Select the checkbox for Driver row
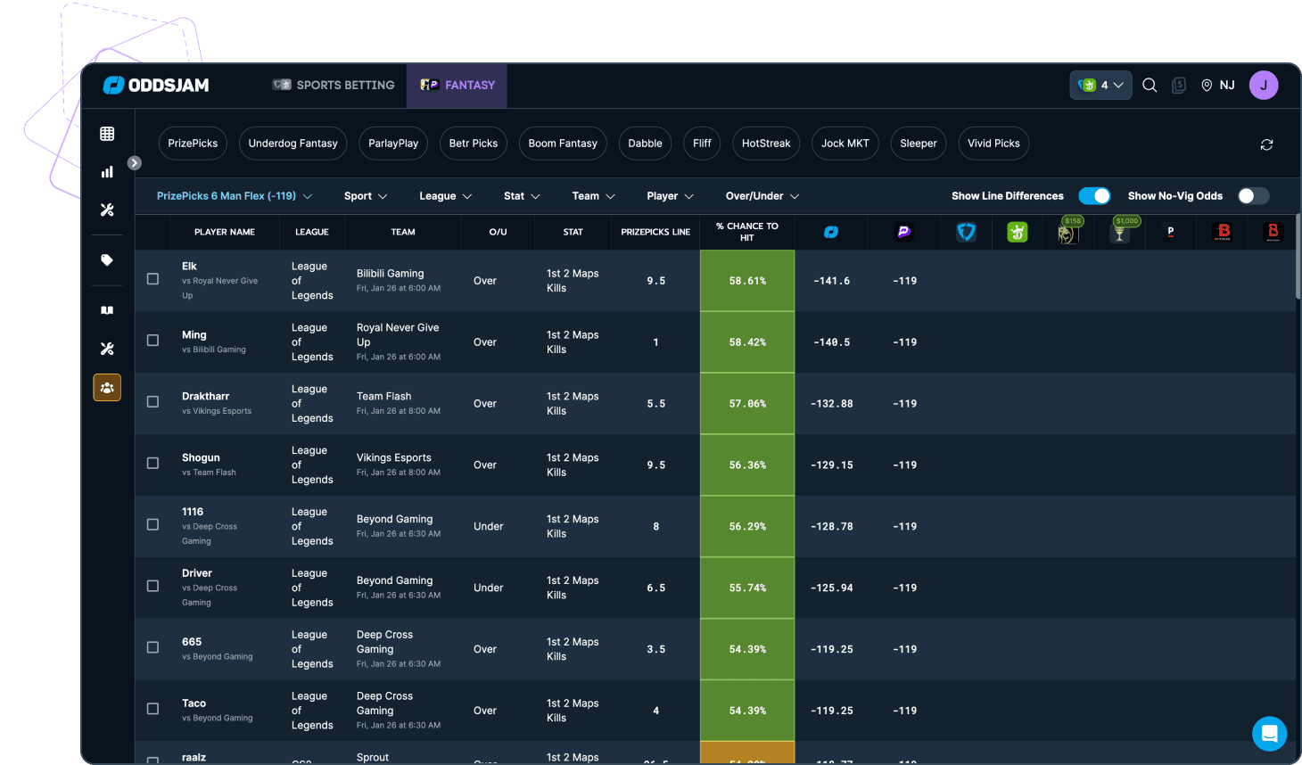The image size is (1302, 765). 152,587
